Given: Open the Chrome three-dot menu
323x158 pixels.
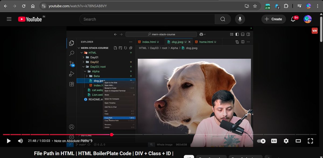Looking at the screenshot, I should tap(317, 6).
